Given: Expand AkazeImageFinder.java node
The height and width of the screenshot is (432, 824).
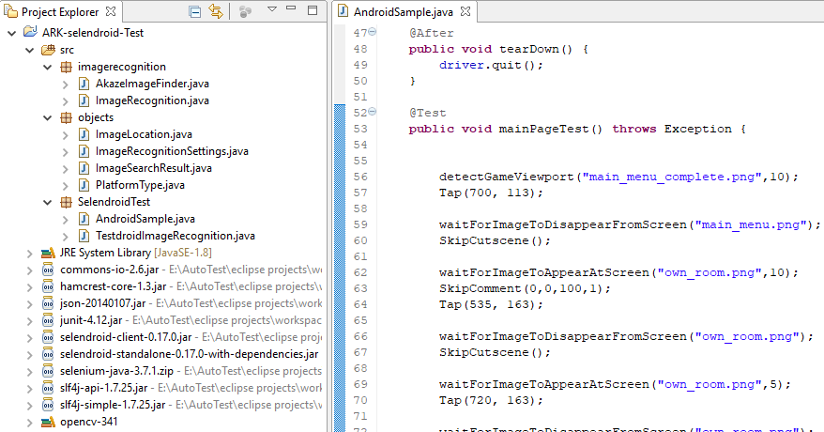Looking at the screenshot, I should [65, 85].
